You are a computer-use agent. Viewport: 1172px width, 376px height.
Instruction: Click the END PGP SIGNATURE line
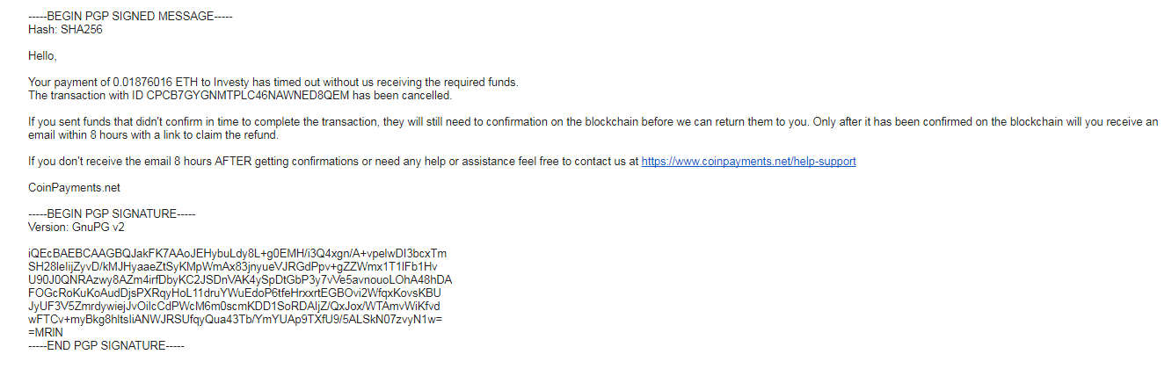[106, 346]
